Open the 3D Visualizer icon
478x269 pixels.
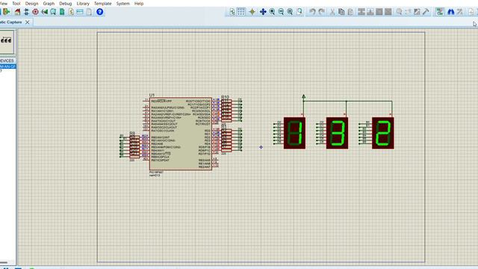coord(45,12)
